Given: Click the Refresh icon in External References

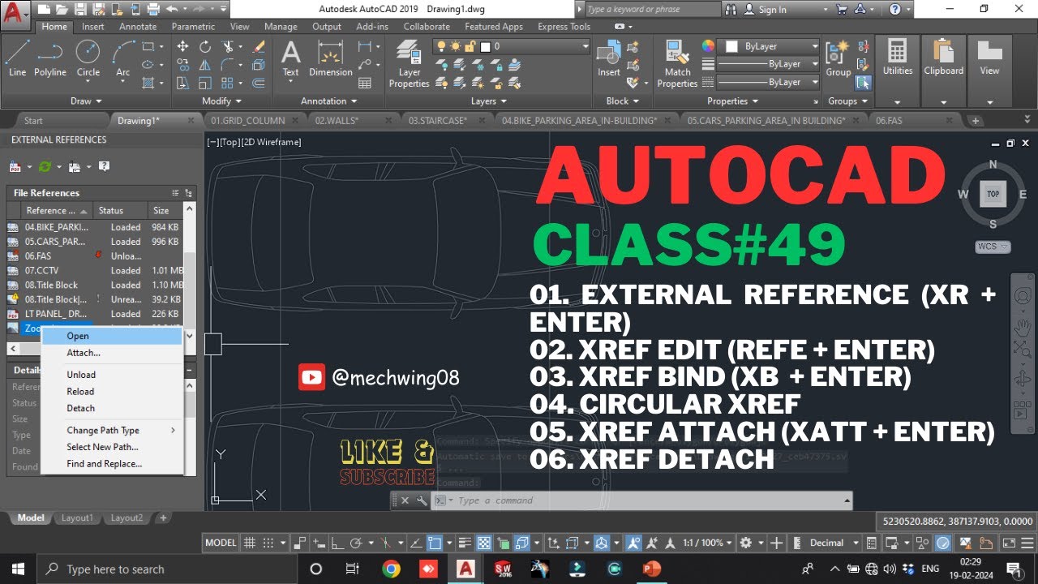Looking at the screenshot, I should tap(45, 166).
